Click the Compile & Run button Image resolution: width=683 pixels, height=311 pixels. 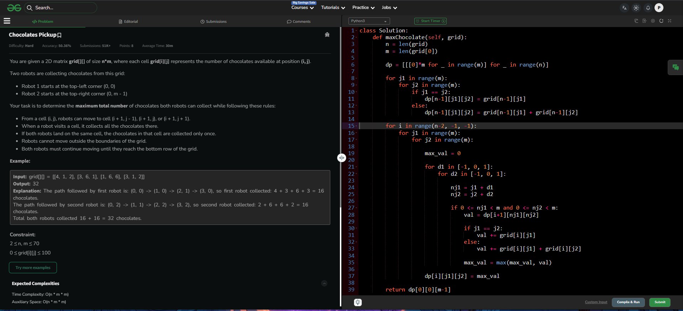[x=628, y=302]
